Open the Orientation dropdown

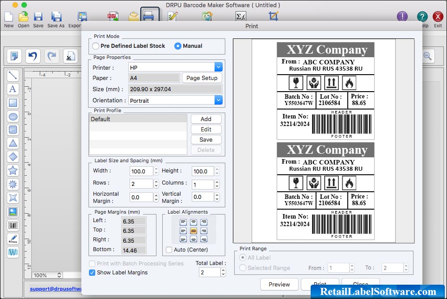(x=219, y=100)
